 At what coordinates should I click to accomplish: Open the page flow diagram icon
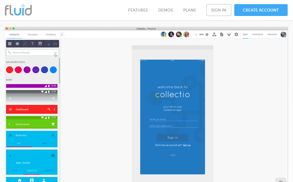tap(214, 35)
